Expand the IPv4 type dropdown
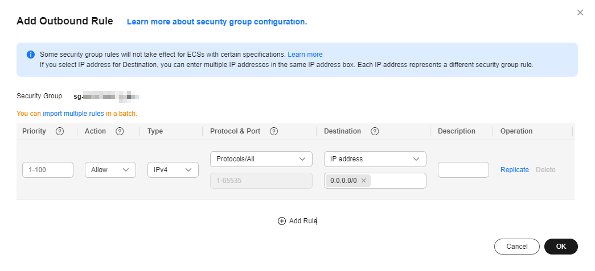 [173, 170]
